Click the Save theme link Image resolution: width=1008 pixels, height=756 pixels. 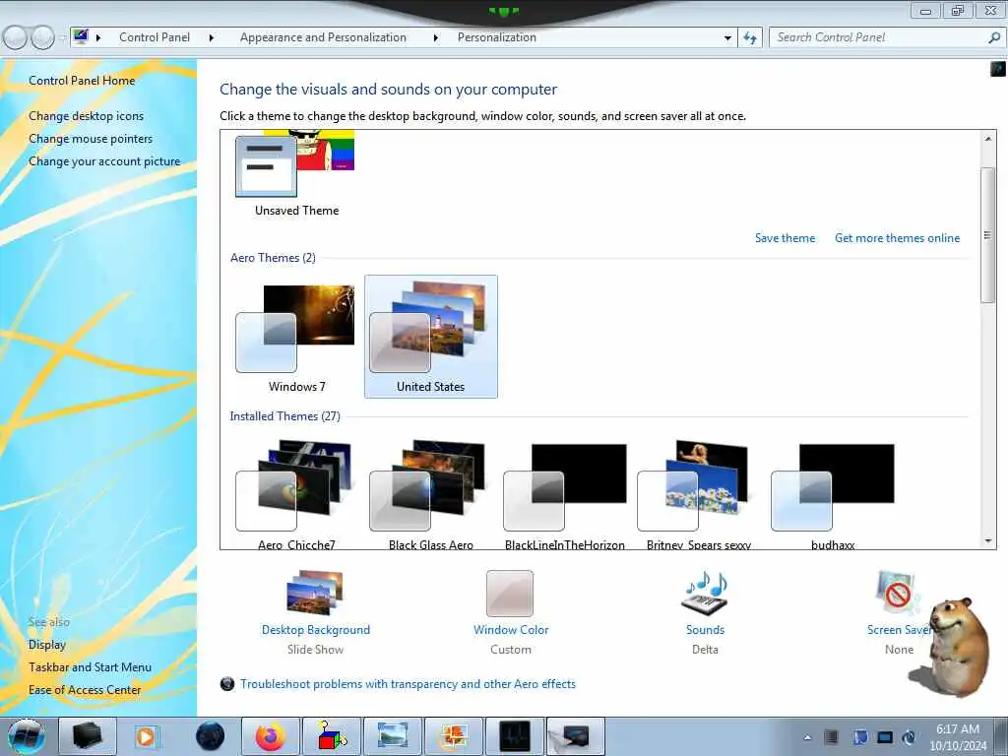pos(785,238)
